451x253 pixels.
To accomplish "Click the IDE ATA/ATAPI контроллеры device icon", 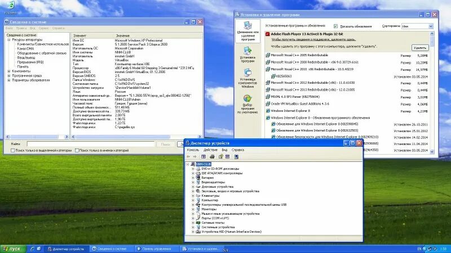I will [x=198, y=173].
